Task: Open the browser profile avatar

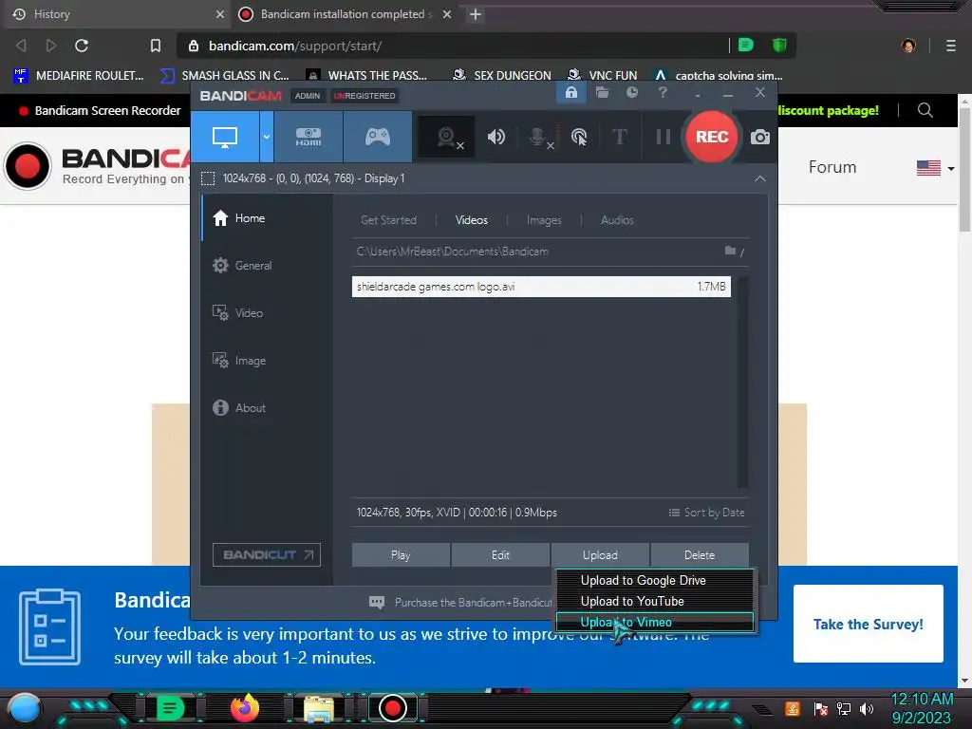Action: click(908, 46)
